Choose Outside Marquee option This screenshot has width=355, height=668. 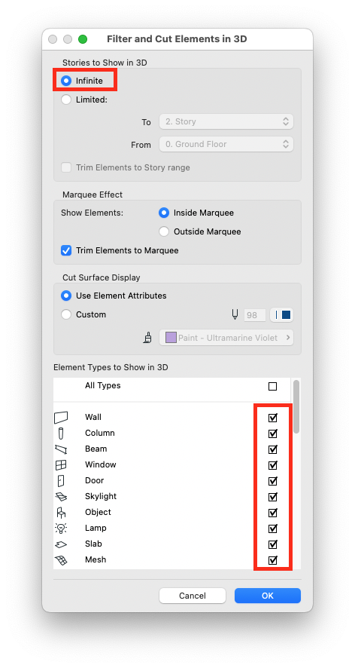tap(164, 231)
